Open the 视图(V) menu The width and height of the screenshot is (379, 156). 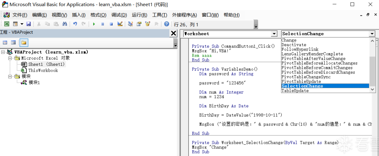59,15
